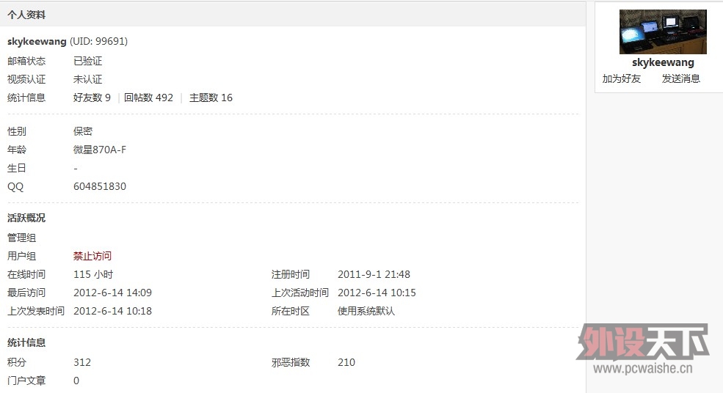The height and width of the screenshot is (393, 723).
Task: Click the 邮箱状态 已验证 status text
Action: coord(87,61)
